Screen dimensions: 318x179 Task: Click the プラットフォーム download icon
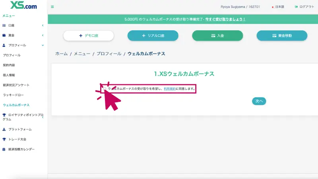[x=4, y=129]
